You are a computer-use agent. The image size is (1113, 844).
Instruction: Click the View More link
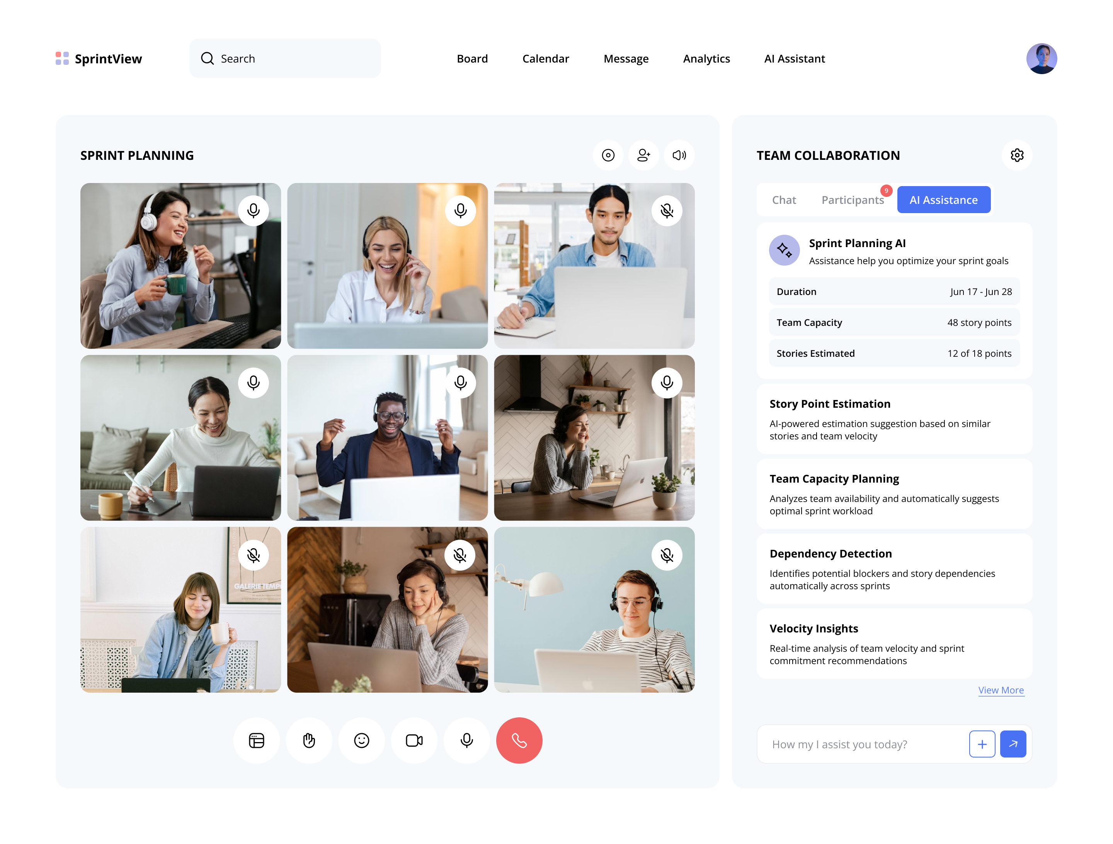(x=1001, y=690)
